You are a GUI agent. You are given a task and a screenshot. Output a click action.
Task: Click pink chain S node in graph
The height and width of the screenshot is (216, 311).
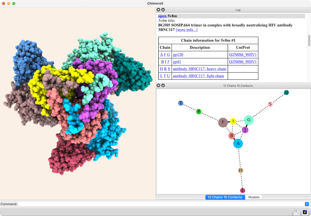point(270,104)
